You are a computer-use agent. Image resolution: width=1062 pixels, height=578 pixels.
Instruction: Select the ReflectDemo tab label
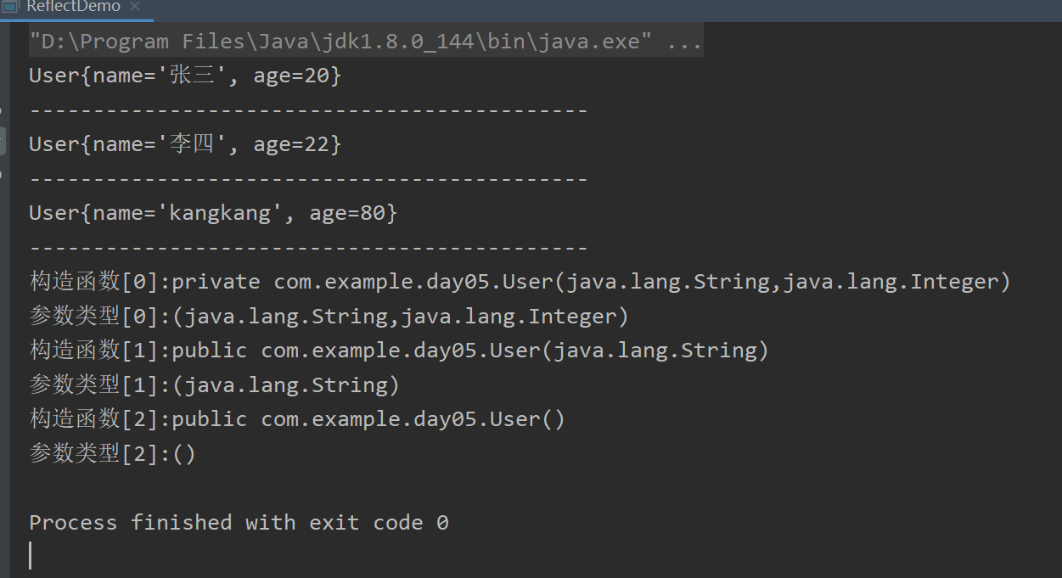[73, 7]
